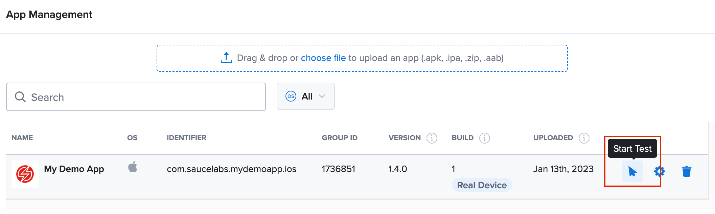
Task: Click the Apple OS icon in row
Action: 133,167
